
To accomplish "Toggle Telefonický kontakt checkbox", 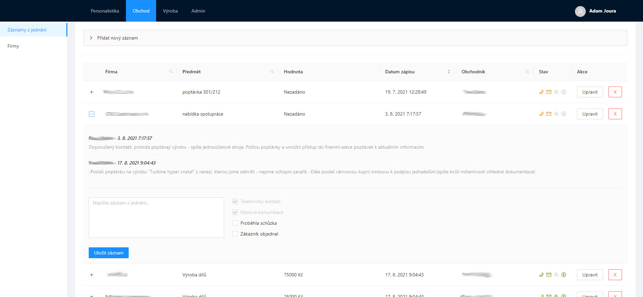I will (x=235, y=201).
